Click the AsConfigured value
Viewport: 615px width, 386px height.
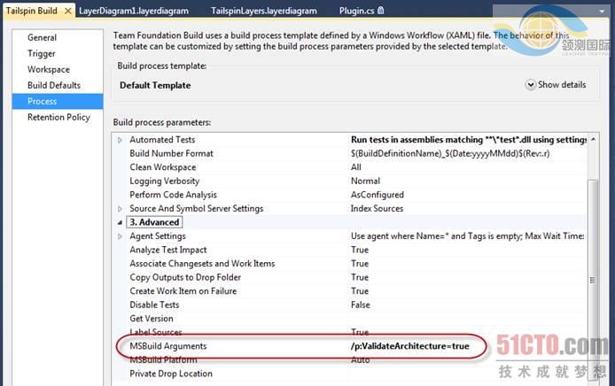point(377,195)
